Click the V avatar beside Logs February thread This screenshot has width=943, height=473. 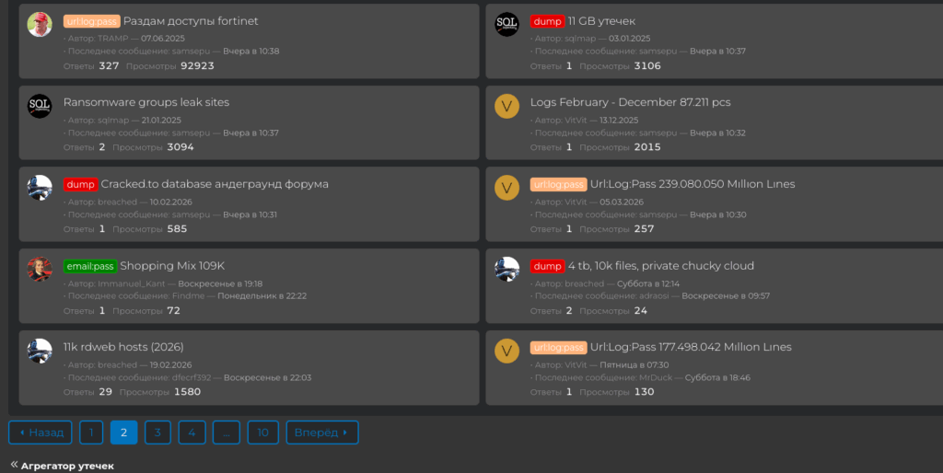click(506, 106)
